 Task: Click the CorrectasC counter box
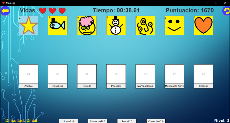coord(156,121)
